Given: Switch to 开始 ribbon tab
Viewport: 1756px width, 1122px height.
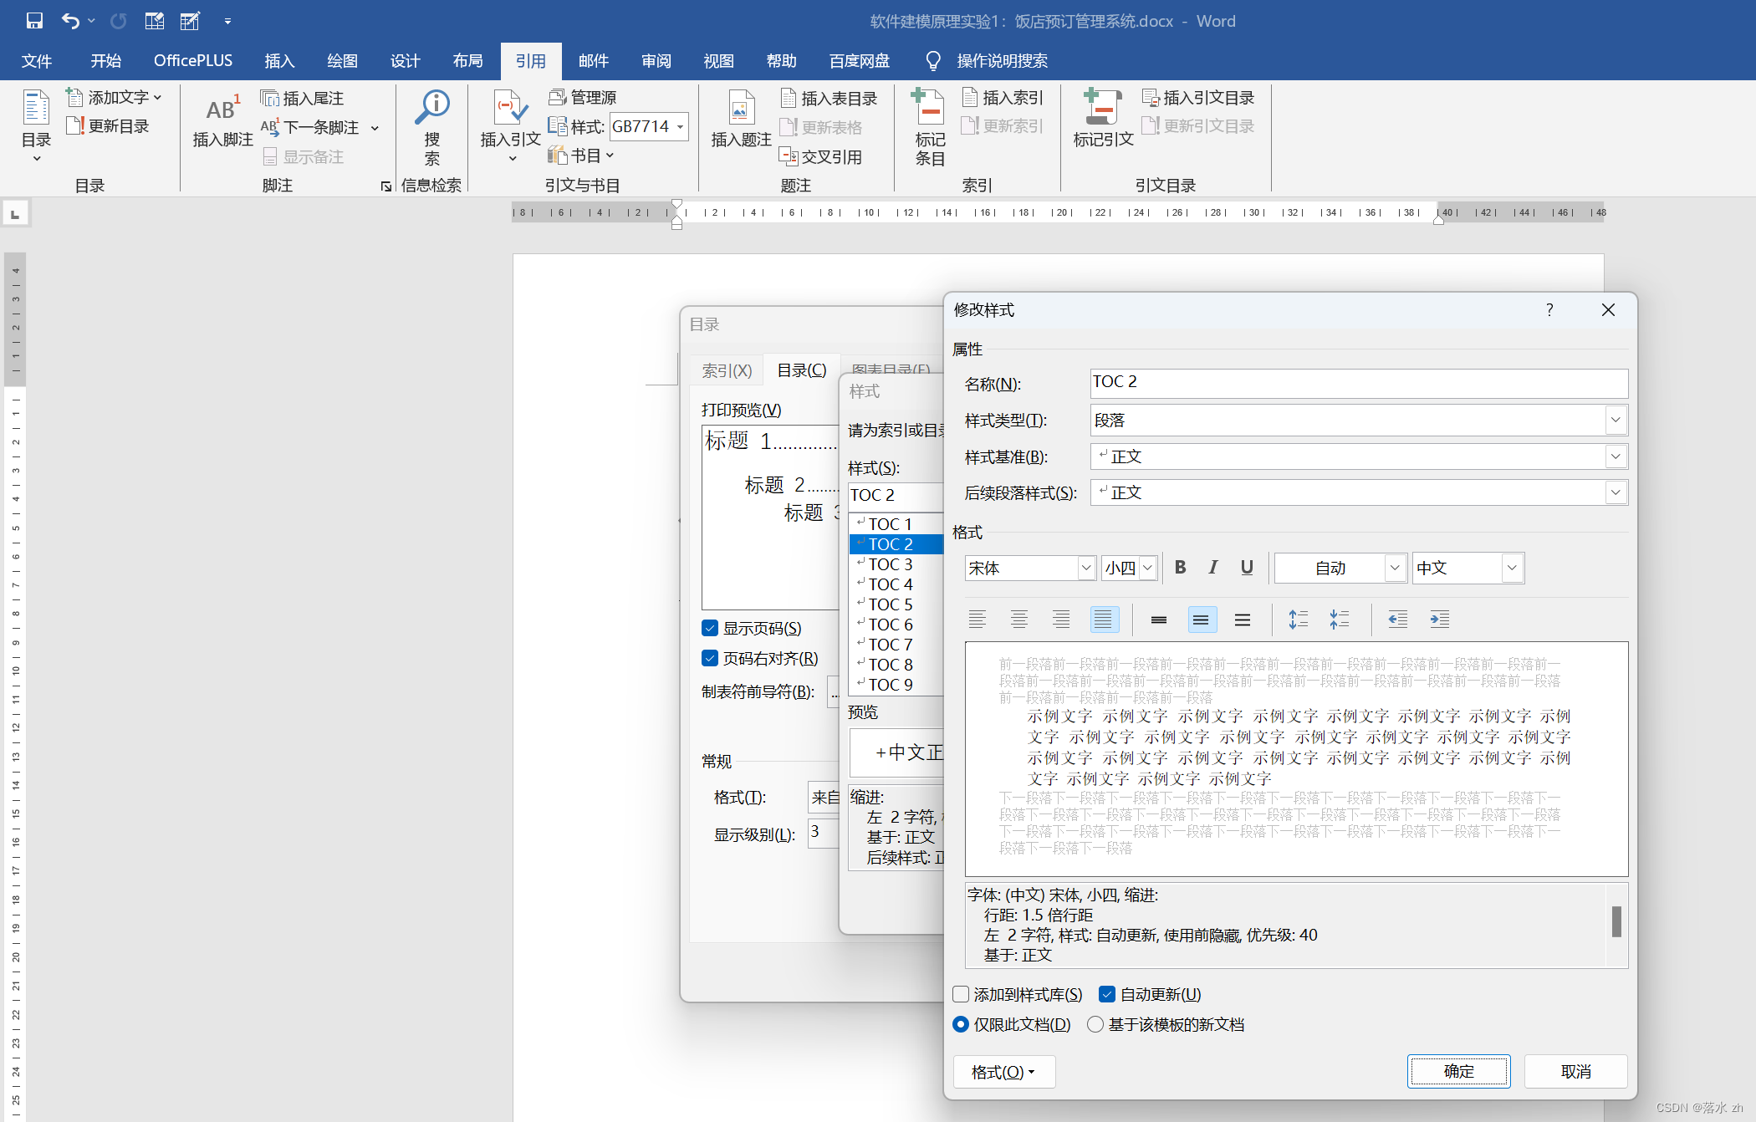Looking at the screenshot, I should pyautogui.click(x=106, y=61).
